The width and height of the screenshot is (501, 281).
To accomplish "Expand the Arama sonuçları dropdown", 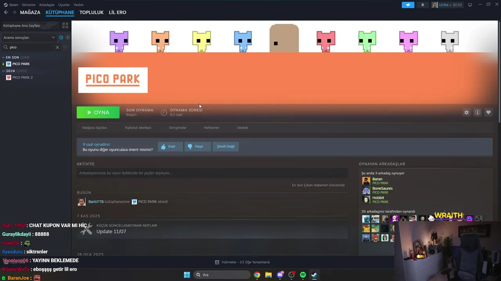I will 29,37.
